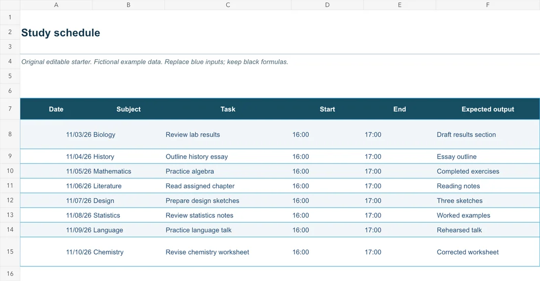
Task: Click the 'History' subject cell
Action: 129,157
